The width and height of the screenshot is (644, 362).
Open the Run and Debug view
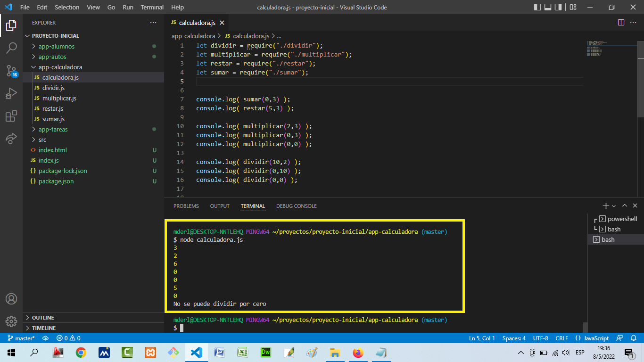pos(12,93)
